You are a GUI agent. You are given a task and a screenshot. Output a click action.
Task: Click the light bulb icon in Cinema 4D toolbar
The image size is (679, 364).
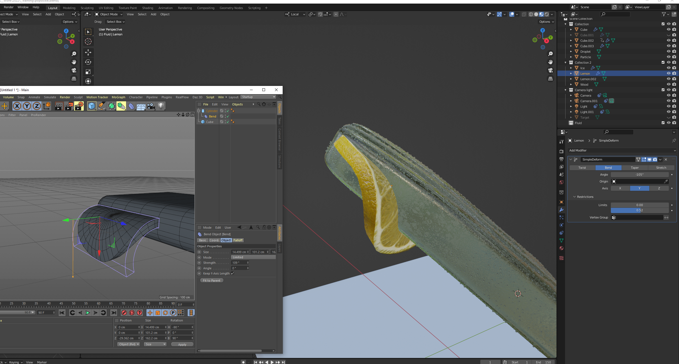(161, 106)
